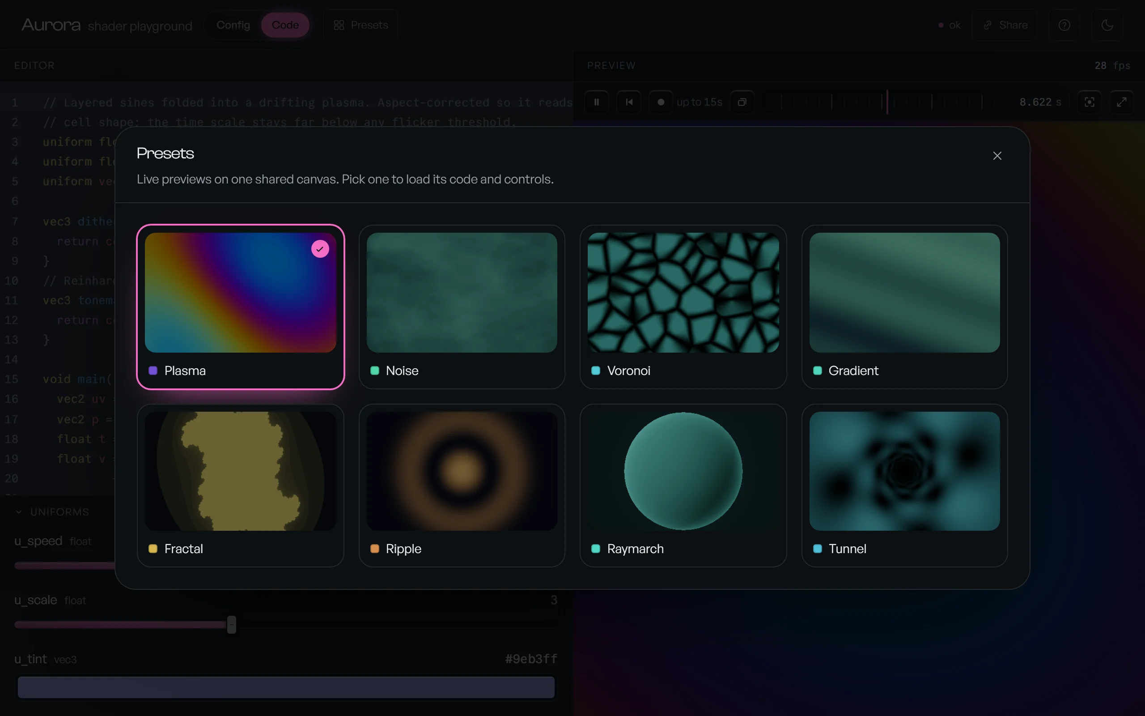Pick the Tunnel preset thumbnail
Screen dimensions: 1145x716
905,471
